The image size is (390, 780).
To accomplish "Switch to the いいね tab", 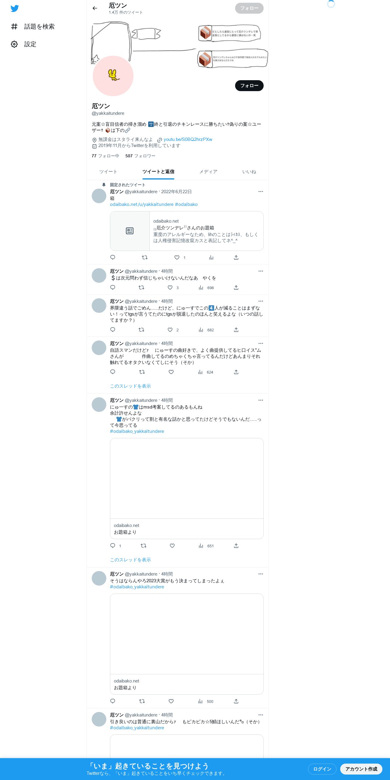I will pyautogui.click(x=249, y=172).
